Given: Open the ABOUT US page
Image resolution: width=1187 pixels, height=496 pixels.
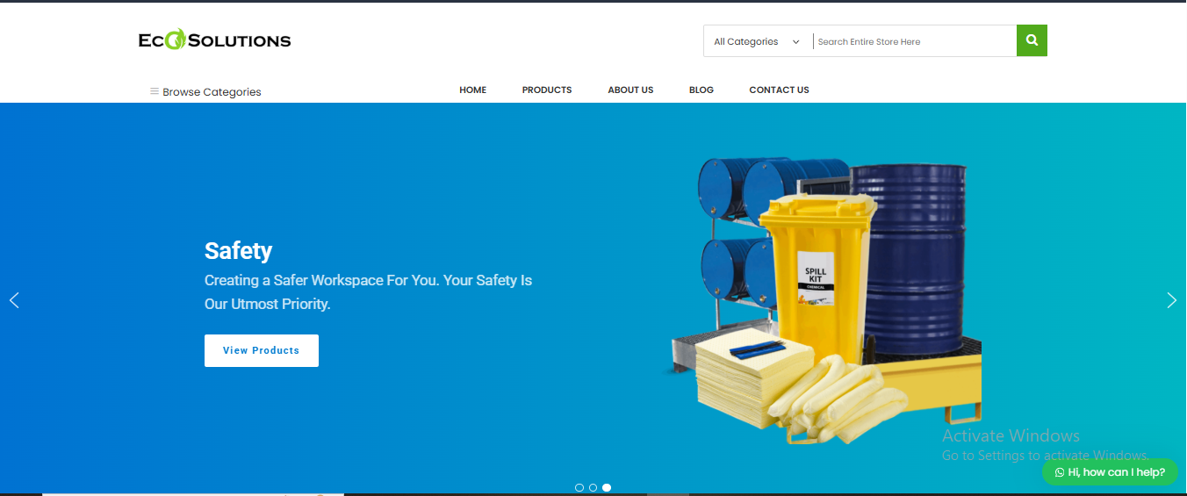Looking at the screenshot, I should point(630,90).
